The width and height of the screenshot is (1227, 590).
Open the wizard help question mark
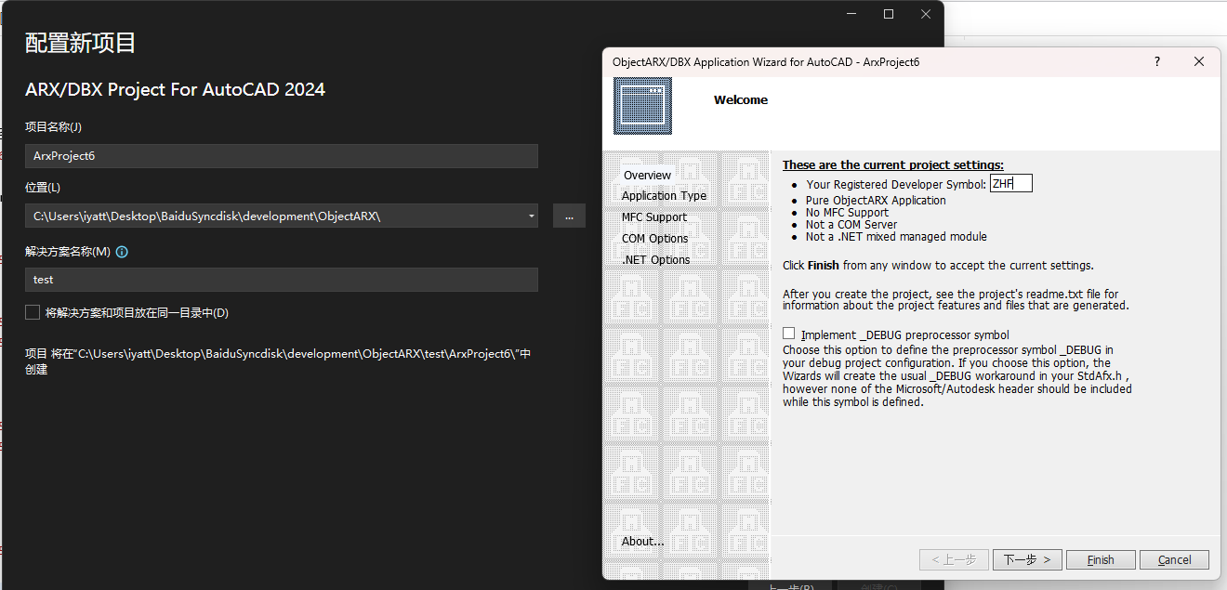(x=1157, y=62)
